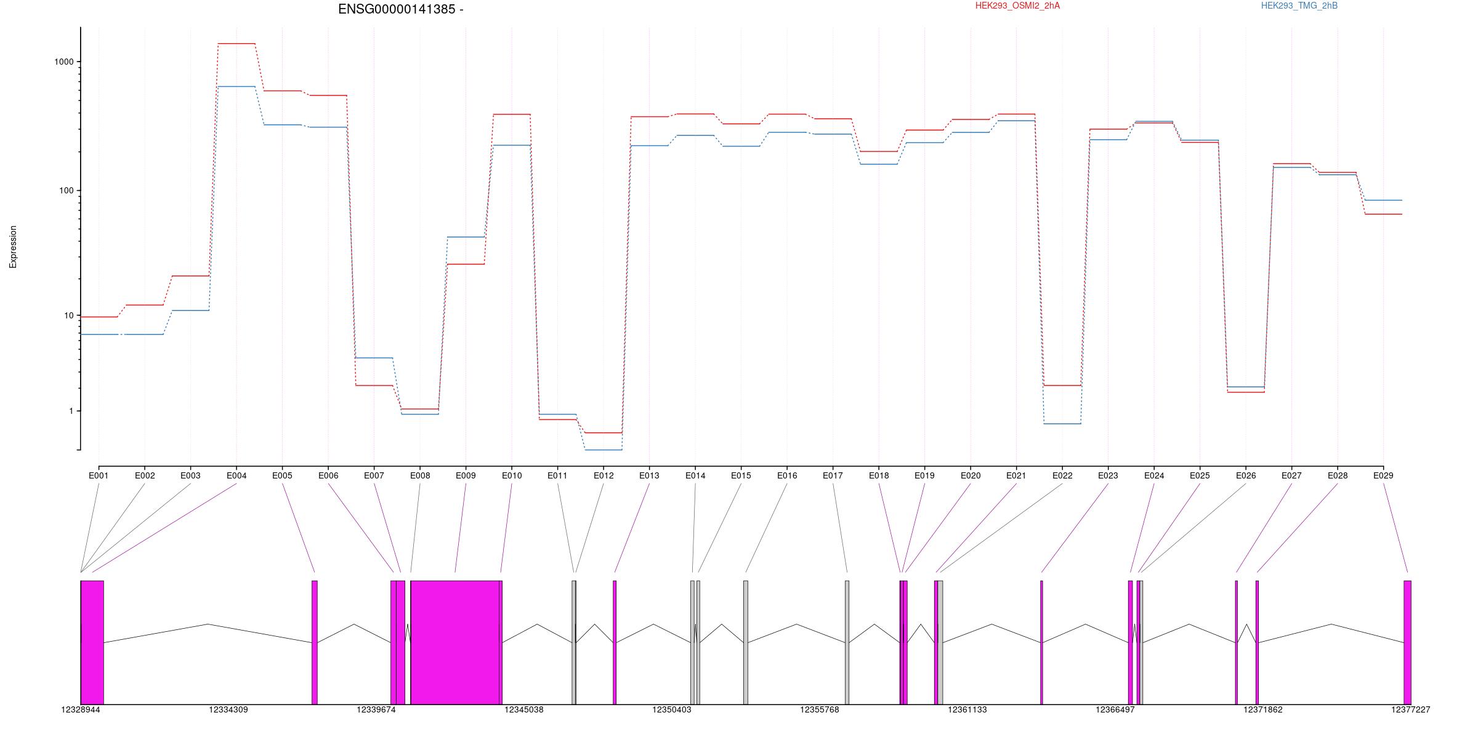Screen dimensions: 1478x739
Task: Click exon label E017
Action: pyautogui.click(x=833, y=475)
